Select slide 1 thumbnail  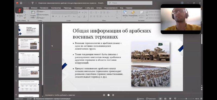point(29,30)
